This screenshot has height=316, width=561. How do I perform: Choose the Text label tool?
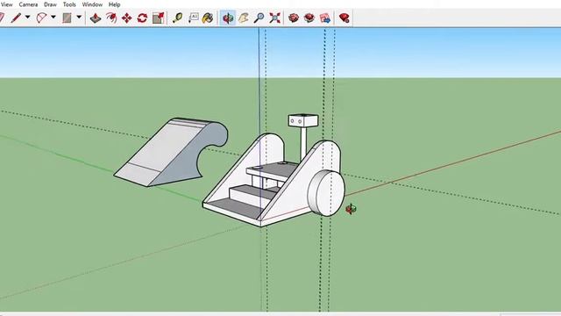click(193, 18)
